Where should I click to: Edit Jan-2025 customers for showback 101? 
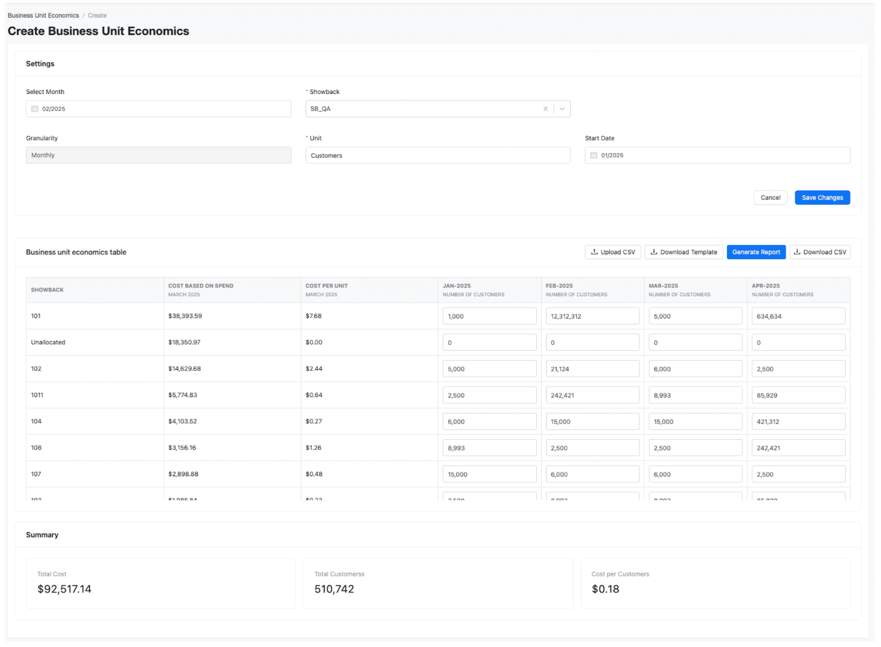click(489, 316)
